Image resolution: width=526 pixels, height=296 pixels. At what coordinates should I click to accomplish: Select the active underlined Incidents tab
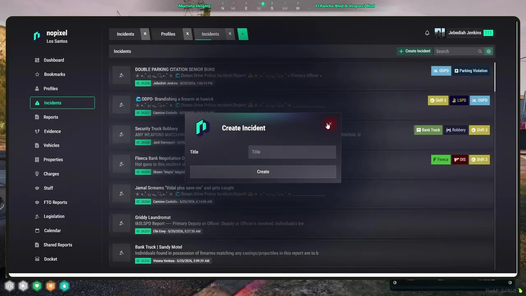210,34
